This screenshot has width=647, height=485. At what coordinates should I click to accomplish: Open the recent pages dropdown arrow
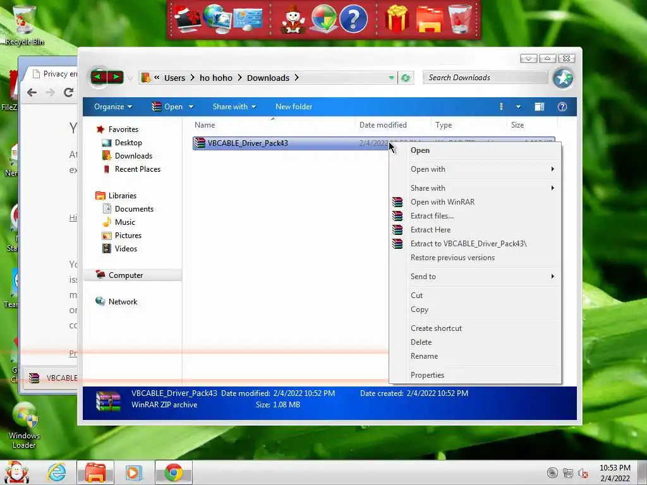[x=130, y=78]
